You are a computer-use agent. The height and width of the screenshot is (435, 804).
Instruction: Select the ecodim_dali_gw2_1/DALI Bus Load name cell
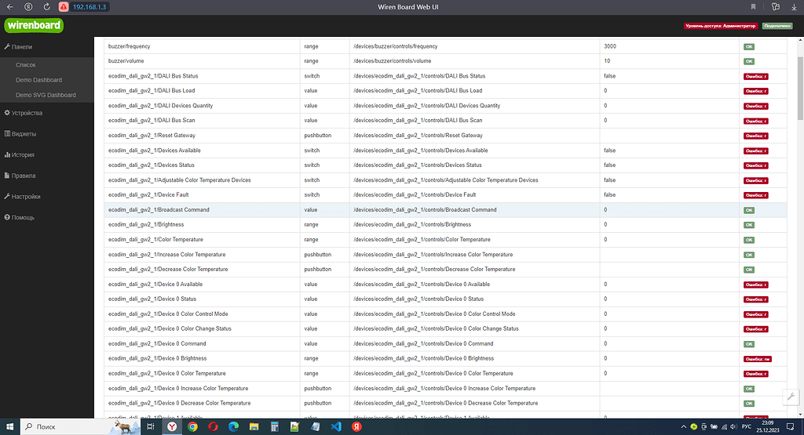[202, 91]
